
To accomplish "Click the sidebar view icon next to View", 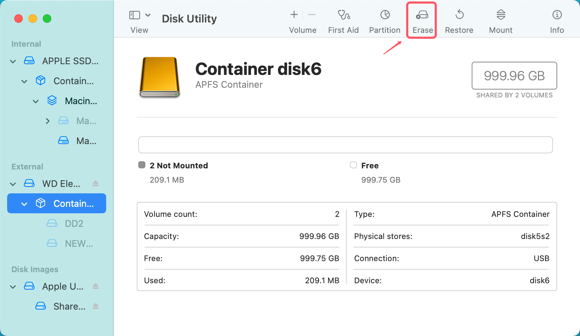I will click(x=134, y=15).
